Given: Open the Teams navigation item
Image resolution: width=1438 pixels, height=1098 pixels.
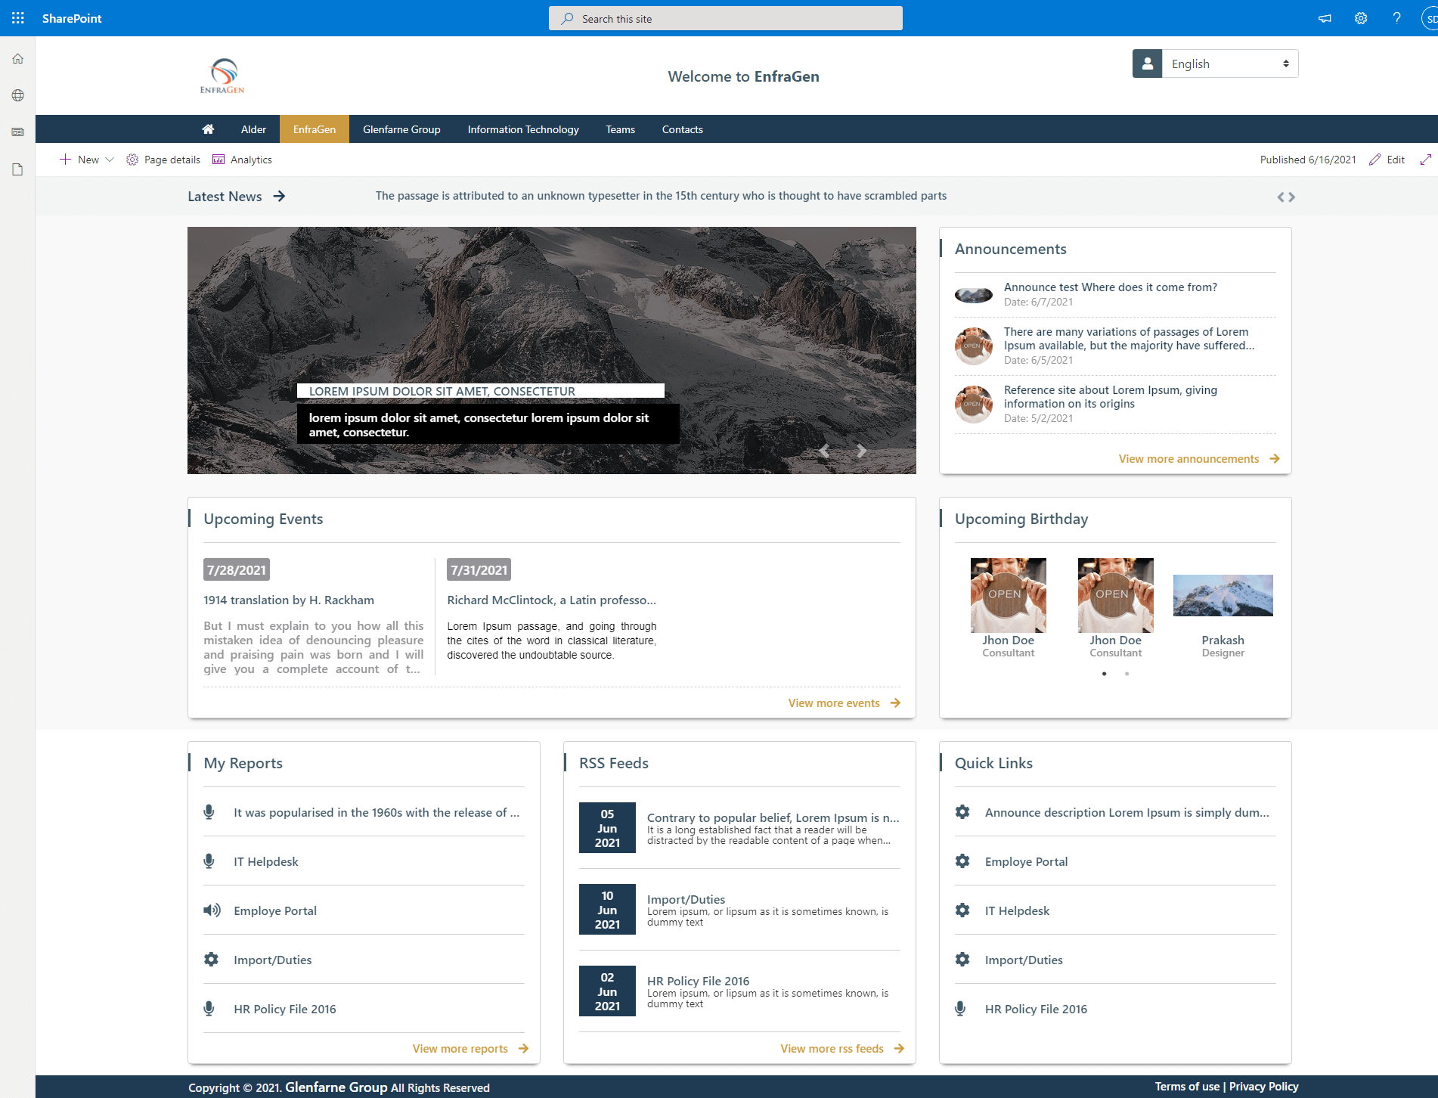Looking at the screenshot, I should coord(620,129).
